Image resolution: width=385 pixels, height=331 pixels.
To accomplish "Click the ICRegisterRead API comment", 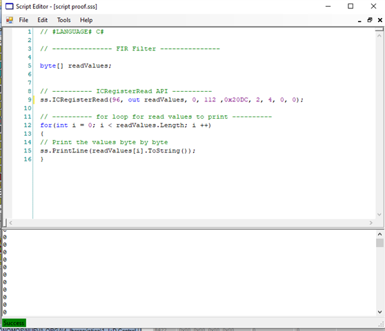I will [x=126, y=91].
